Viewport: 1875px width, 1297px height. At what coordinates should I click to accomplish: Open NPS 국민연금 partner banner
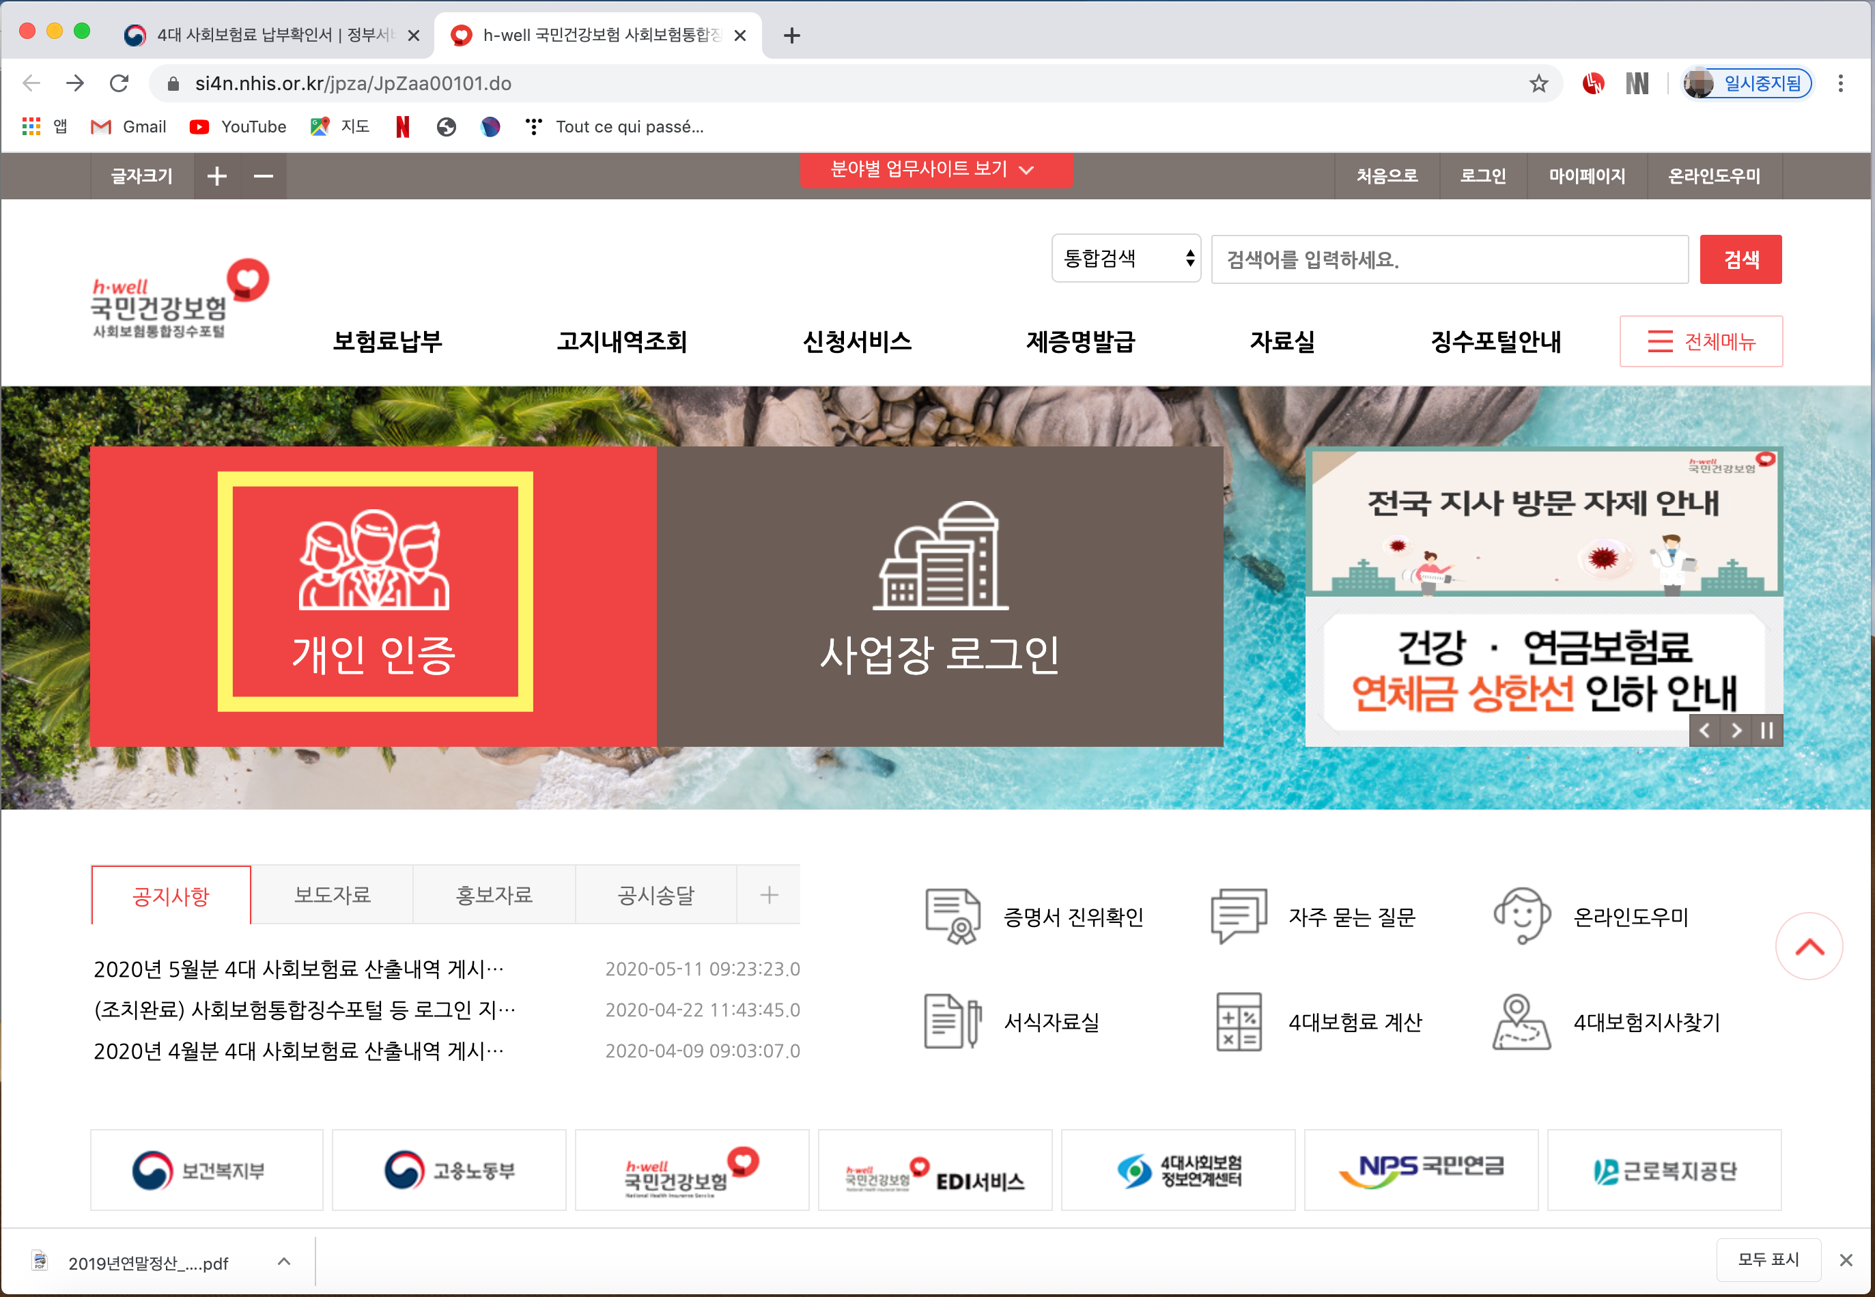point(1421,1170)
